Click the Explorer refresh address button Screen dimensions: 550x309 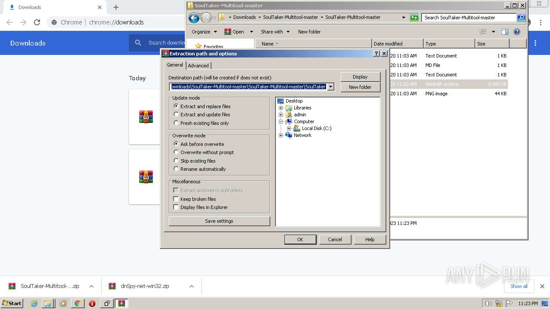tap(414, 18)
